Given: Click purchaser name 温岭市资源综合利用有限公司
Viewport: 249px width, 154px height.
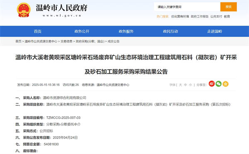Looking at the screenshot, I should click(x=65, y=98).
